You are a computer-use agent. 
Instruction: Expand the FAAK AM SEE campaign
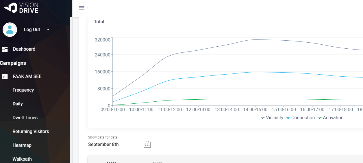[27, 77]
